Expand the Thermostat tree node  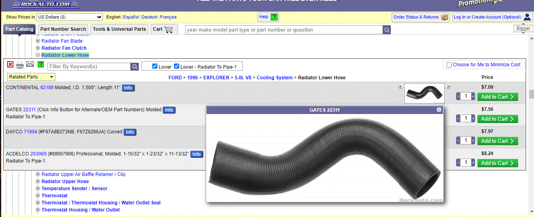click(38, 196)
